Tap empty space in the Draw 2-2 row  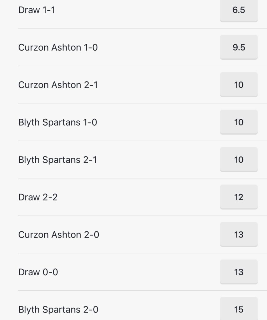(x=139, y=197)
